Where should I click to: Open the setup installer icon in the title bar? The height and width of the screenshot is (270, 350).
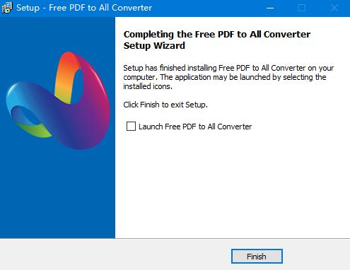coord(6,8)
